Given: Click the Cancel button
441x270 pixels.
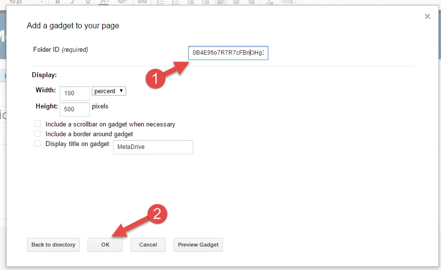Looking at the screenshot, I should [148, 245].
